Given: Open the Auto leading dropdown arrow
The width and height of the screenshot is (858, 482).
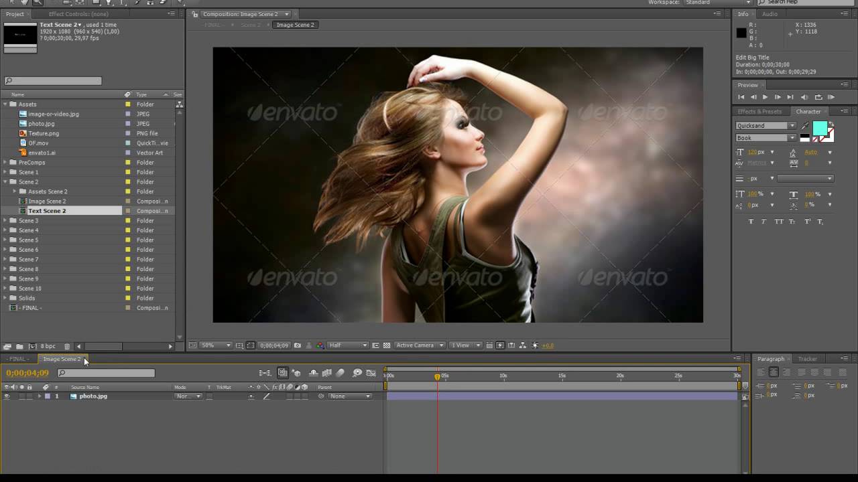Looking at the screenshot, I should (830, 153).
